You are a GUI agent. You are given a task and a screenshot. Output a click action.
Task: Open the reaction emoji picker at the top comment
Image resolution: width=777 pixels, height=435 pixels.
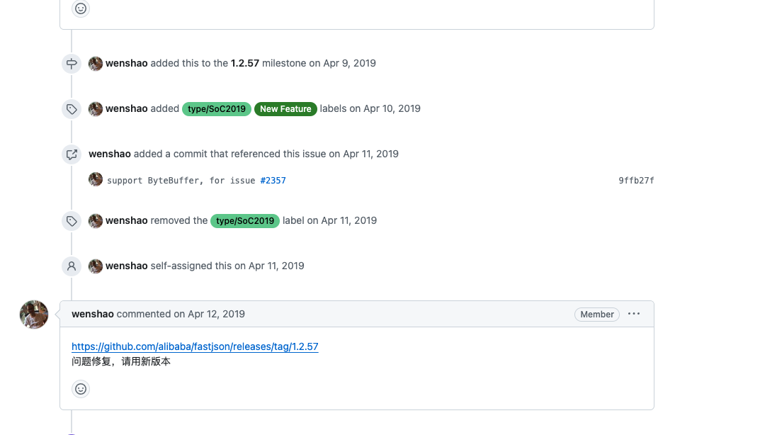click(80, 9)
